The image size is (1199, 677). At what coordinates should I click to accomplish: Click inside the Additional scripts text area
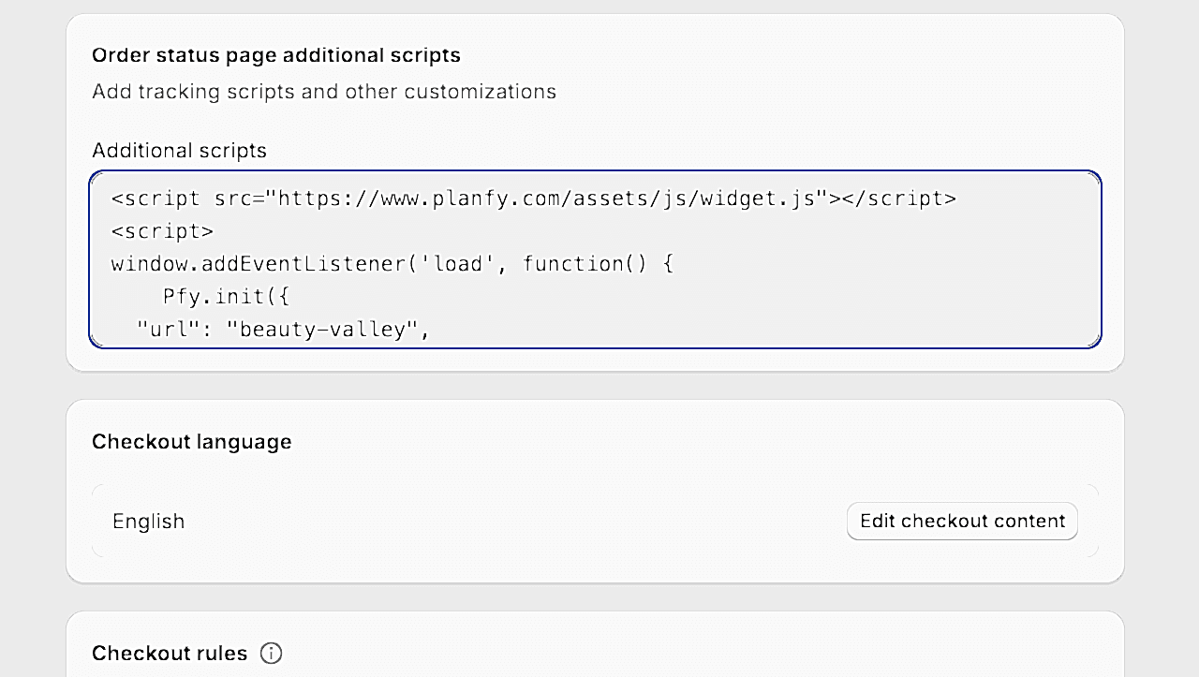595,259
